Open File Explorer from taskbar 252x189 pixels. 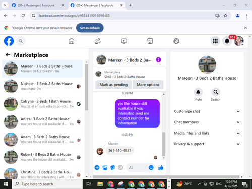tap(100, 184)
